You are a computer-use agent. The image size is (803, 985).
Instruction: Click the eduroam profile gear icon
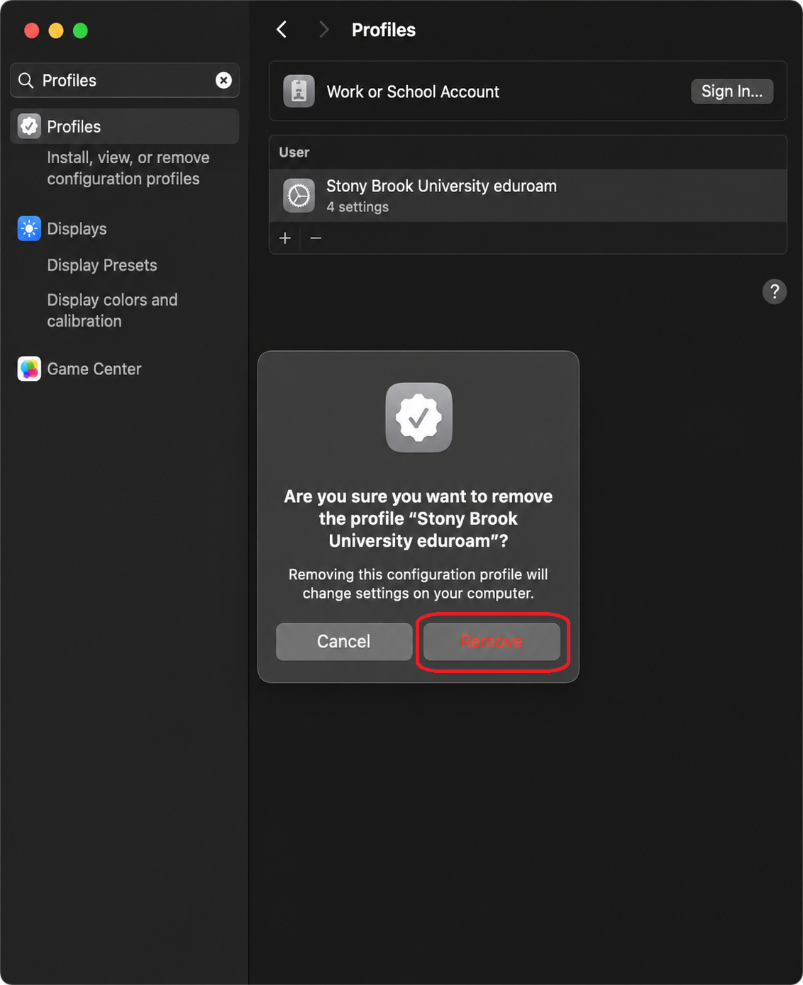coord(299,196)
